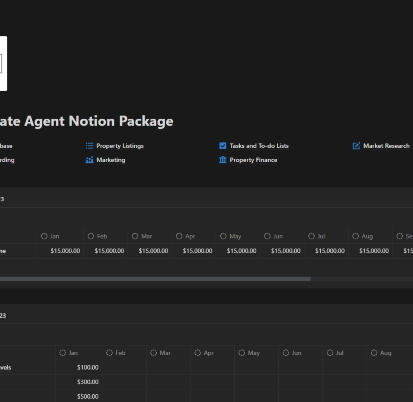Click the $15,000.00 cell under Jun
This screenshot has width=413, height=402.
click(282, 251)
